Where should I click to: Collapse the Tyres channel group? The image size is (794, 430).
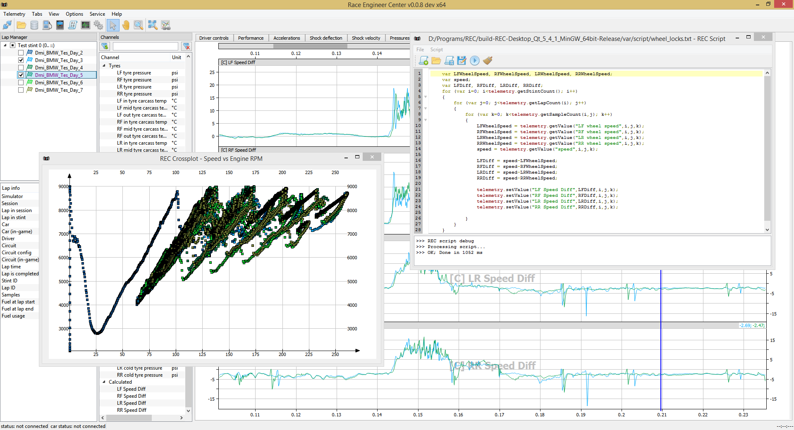[104, 66]
